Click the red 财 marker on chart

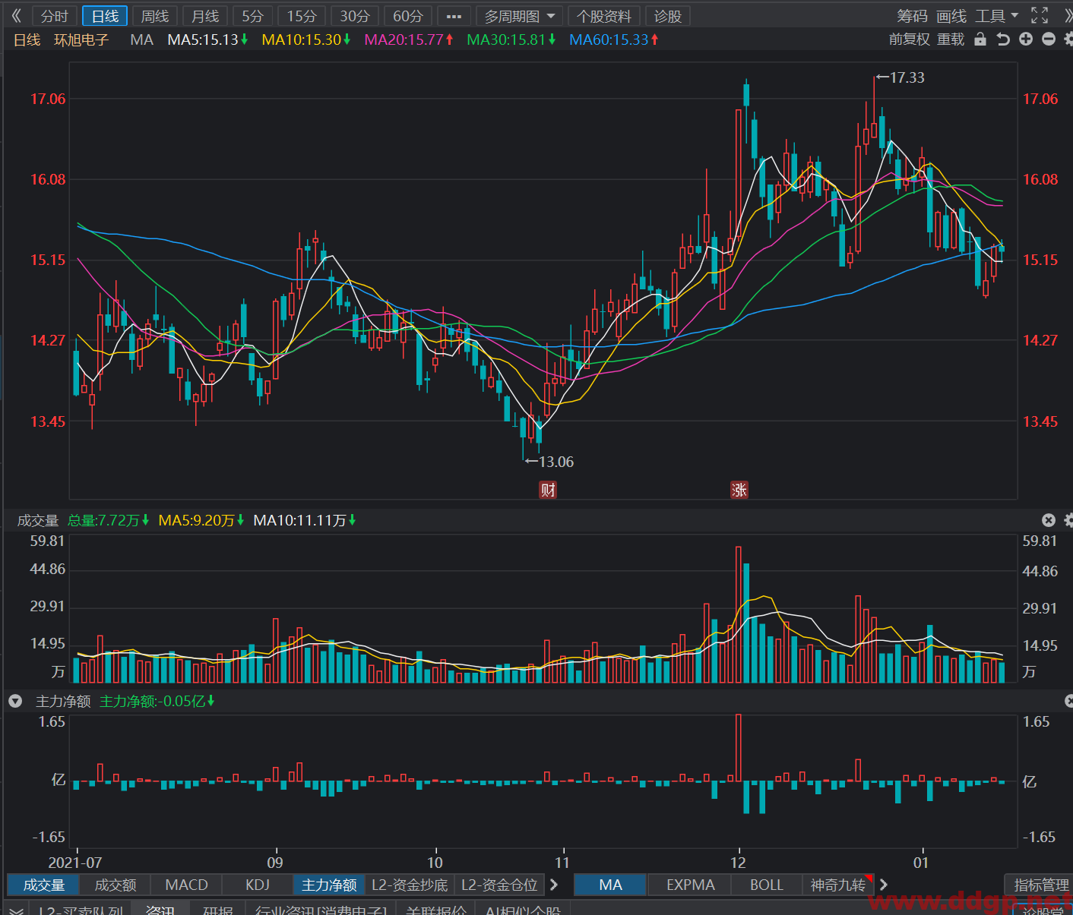click(548, 490)
